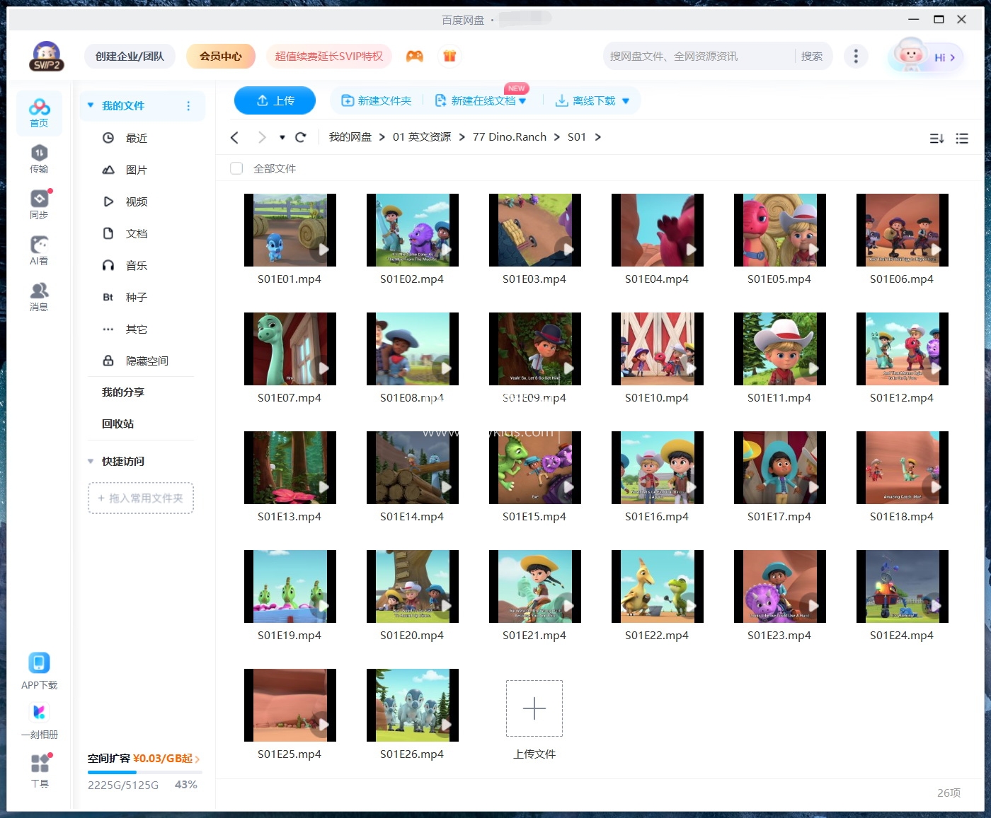Collapse the 快捷访问 section
Screen dimensions: 991x818
(91, 461)
